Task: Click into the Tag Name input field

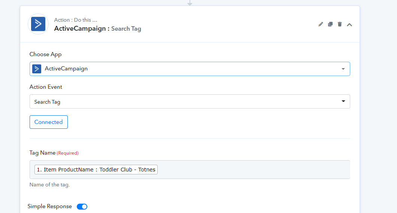Action: click(x=190, y=170)
